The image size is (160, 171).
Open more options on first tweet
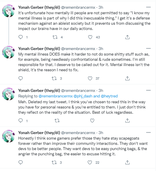(x=148, y=7)
